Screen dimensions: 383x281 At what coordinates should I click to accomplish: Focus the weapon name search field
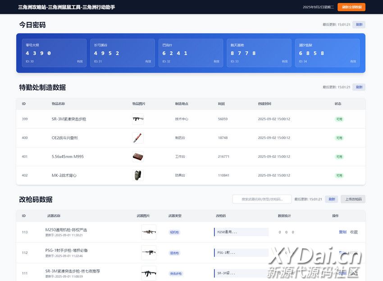tap(262, 199)
